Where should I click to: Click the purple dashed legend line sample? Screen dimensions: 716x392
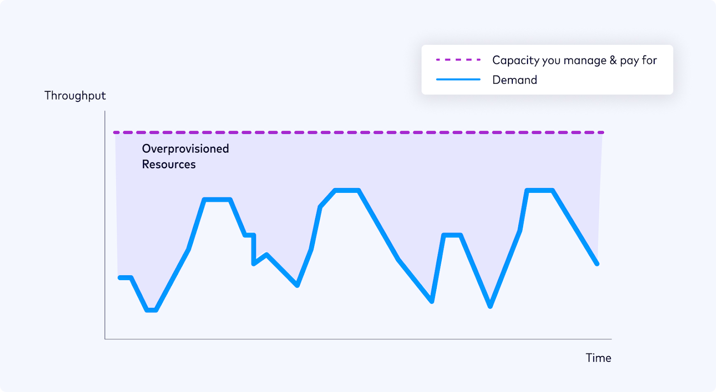458,60
